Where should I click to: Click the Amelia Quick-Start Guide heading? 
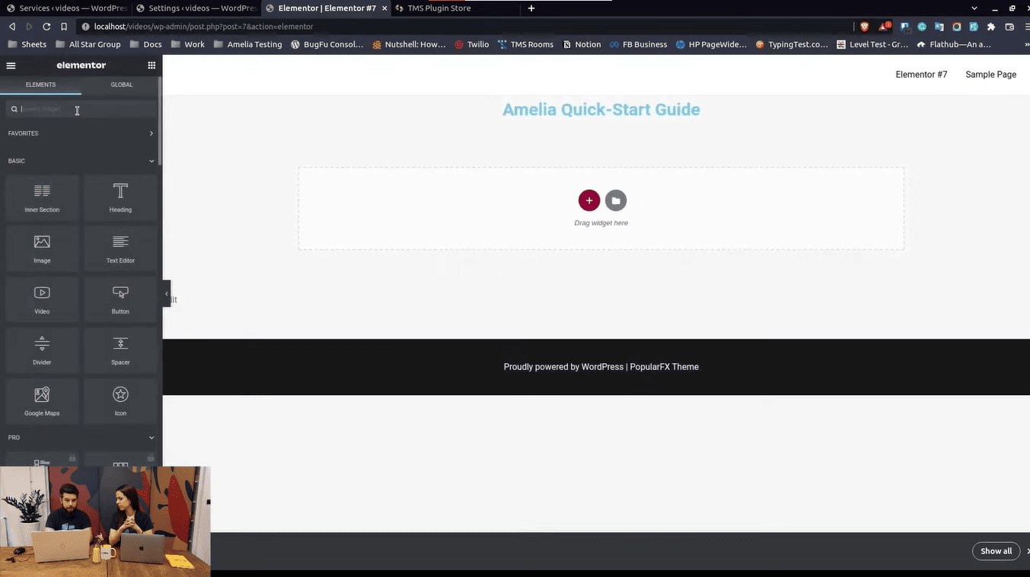601,110
